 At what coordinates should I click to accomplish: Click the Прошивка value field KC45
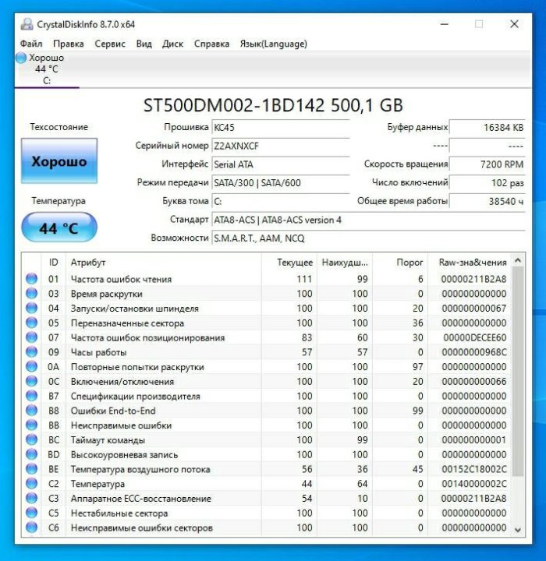[281, 127]
